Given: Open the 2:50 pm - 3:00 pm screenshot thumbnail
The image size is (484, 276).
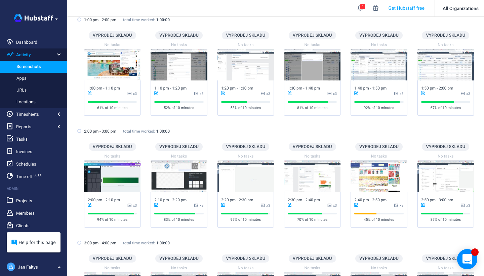Looking at the screenshot, I should pos(446,176).
